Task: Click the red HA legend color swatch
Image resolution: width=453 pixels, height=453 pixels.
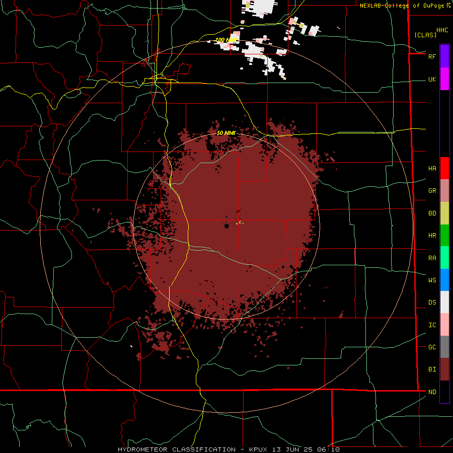Action: 444,168
